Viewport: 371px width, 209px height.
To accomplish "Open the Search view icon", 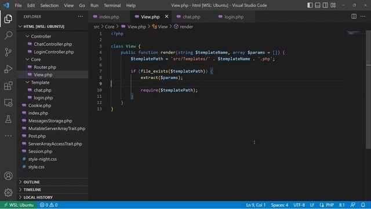I will click(x=8, y=35).
